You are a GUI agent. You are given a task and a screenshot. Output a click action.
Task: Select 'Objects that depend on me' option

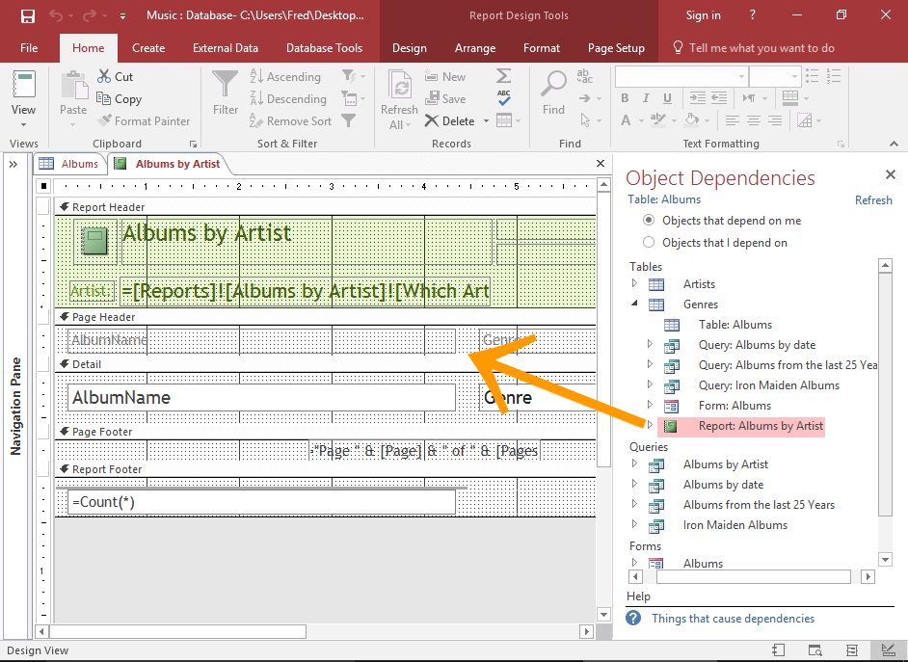tap(649, 221)
